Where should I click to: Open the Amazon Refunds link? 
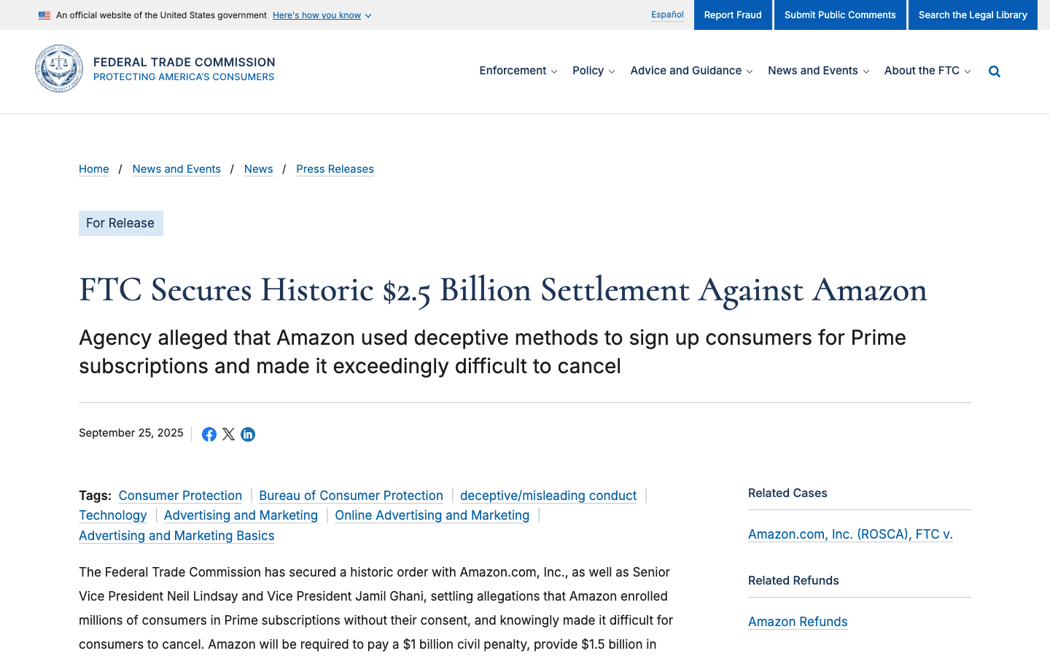point(798,622)
